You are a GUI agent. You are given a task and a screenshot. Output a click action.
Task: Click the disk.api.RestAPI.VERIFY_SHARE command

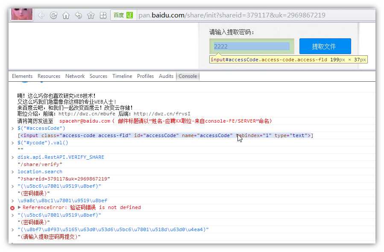coord(61,157)
